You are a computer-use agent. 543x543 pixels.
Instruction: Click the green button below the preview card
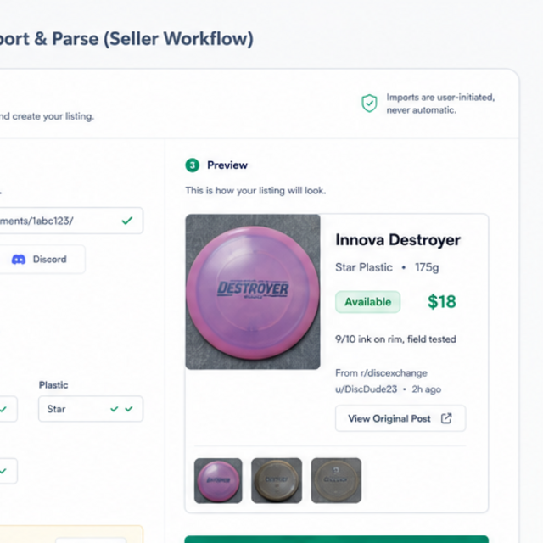(x=337, y=540)
